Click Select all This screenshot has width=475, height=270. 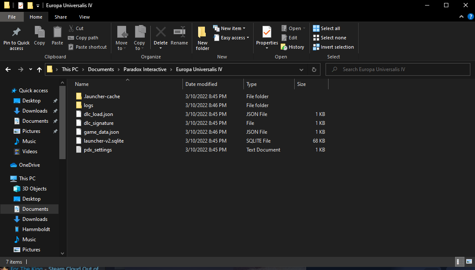326,28
